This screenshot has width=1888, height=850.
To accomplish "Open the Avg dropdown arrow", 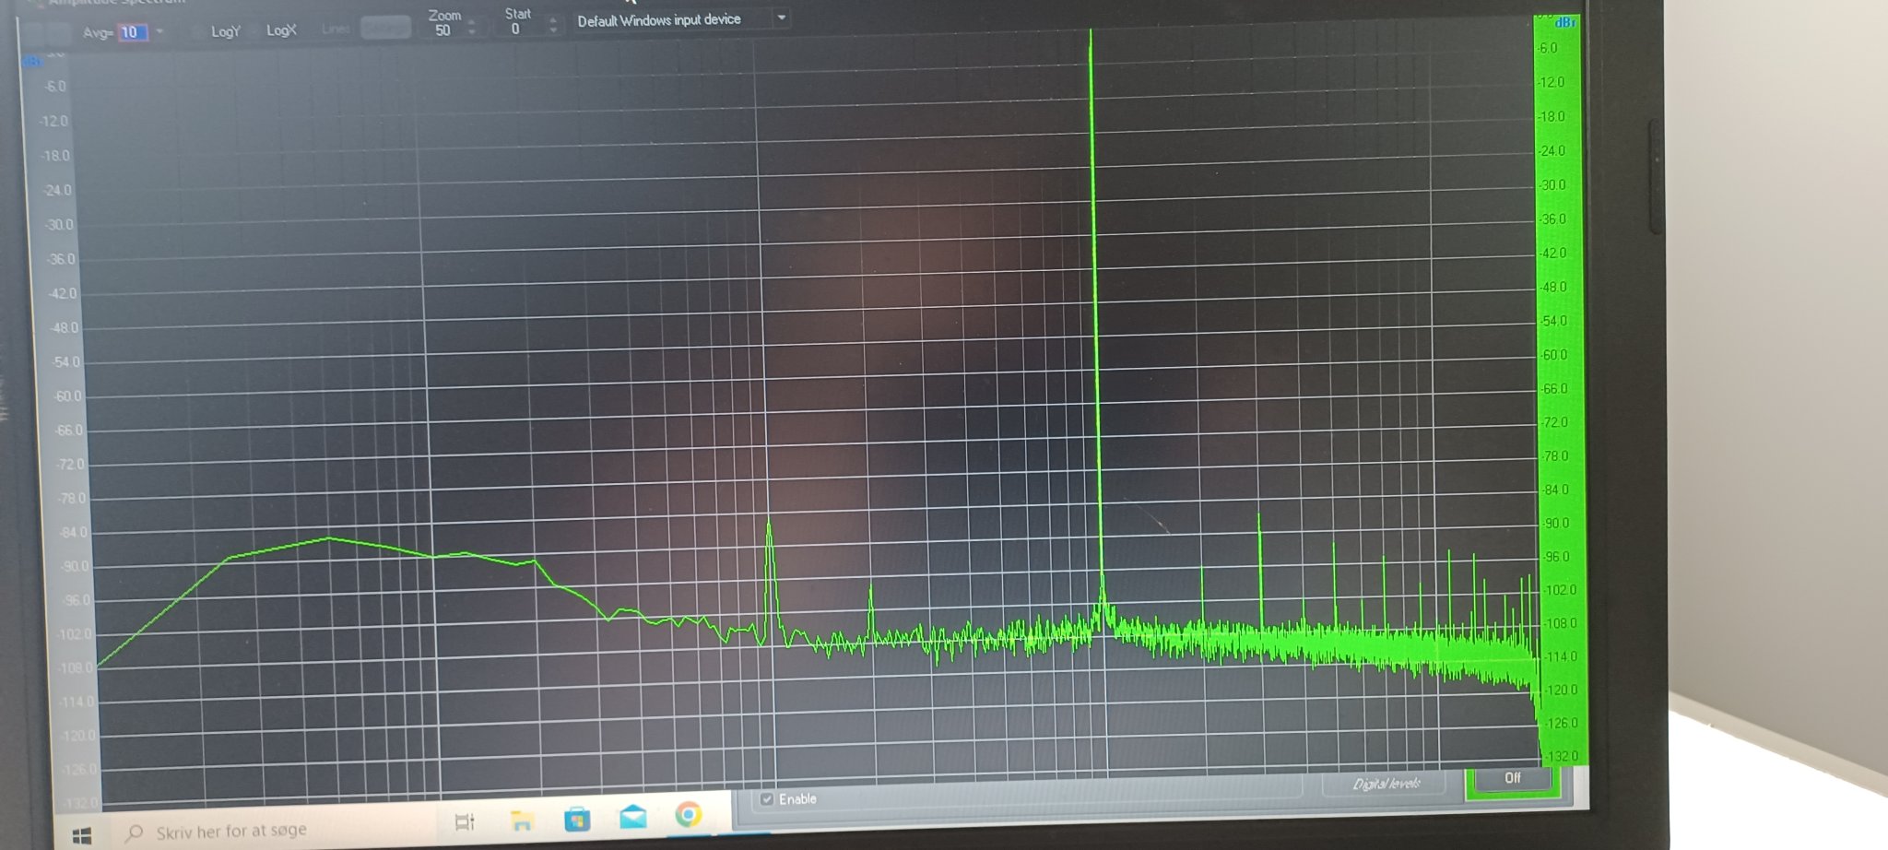I will click(159, 32).
